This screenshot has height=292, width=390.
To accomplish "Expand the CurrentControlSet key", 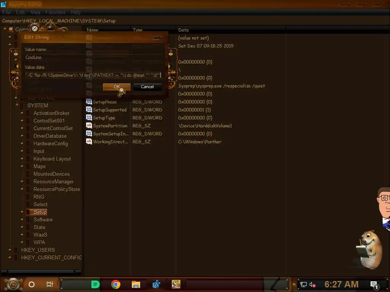I will (22, 128).
